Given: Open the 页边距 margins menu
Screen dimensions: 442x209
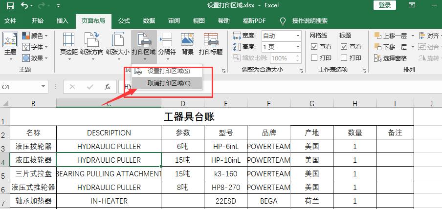Looking at the screenshot, I should pyautogui.click(x=69, y=46).
